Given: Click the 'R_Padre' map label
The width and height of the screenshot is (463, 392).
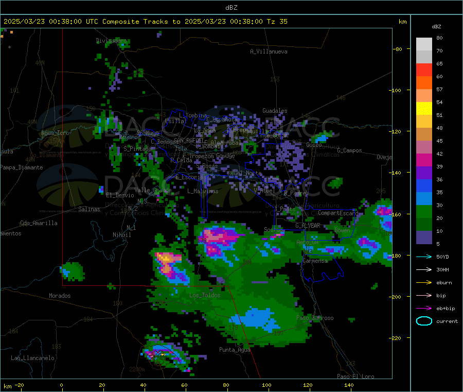Looking at the screenshot, I should coord(295,193).
